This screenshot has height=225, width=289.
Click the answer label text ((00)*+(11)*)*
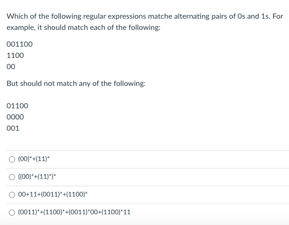pos(37,176)
